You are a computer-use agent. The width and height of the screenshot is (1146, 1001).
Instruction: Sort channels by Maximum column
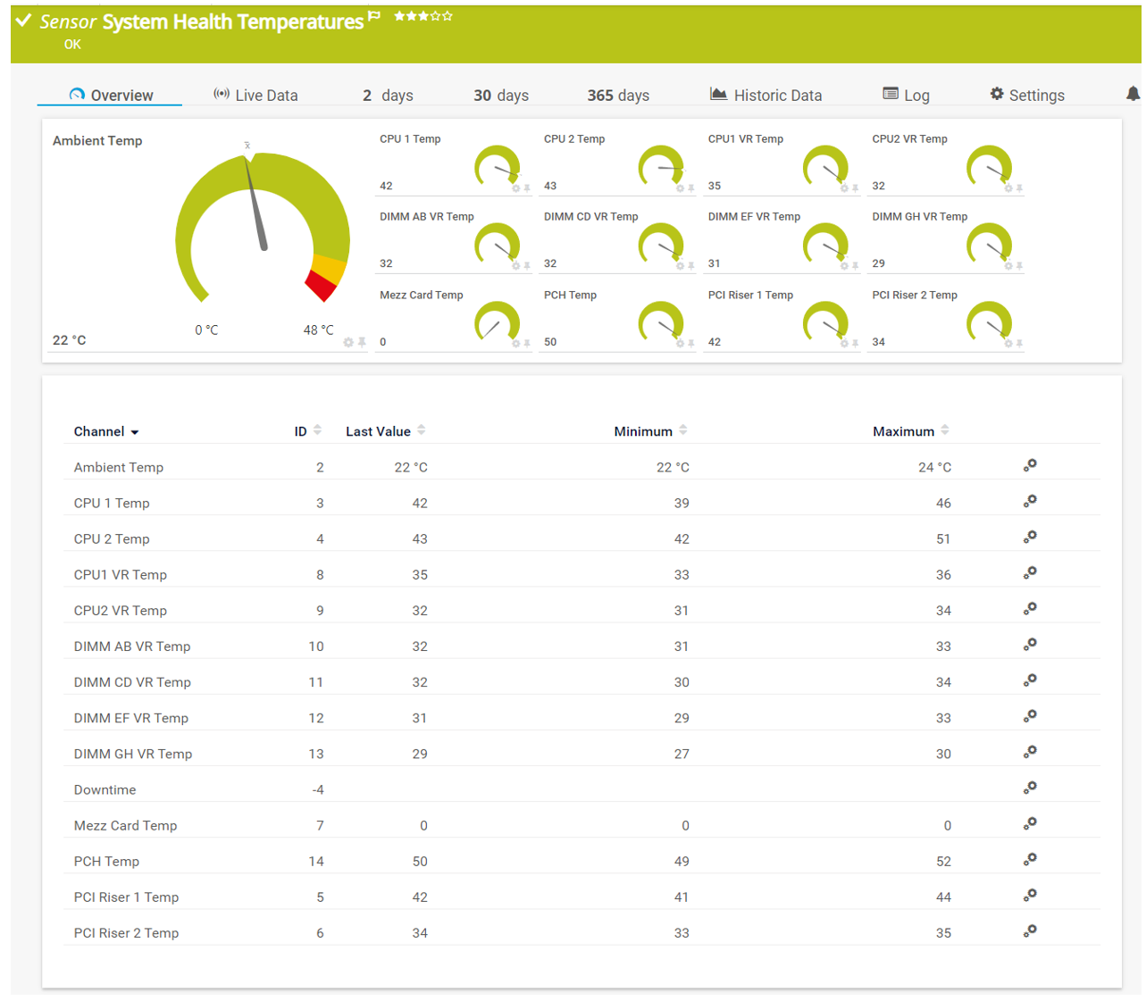pos(944,430)
